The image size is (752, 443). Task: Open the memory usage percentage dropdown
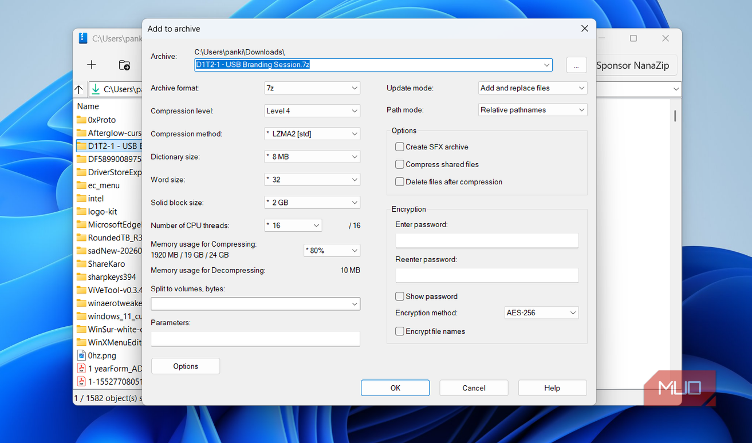tap(332, 250)
